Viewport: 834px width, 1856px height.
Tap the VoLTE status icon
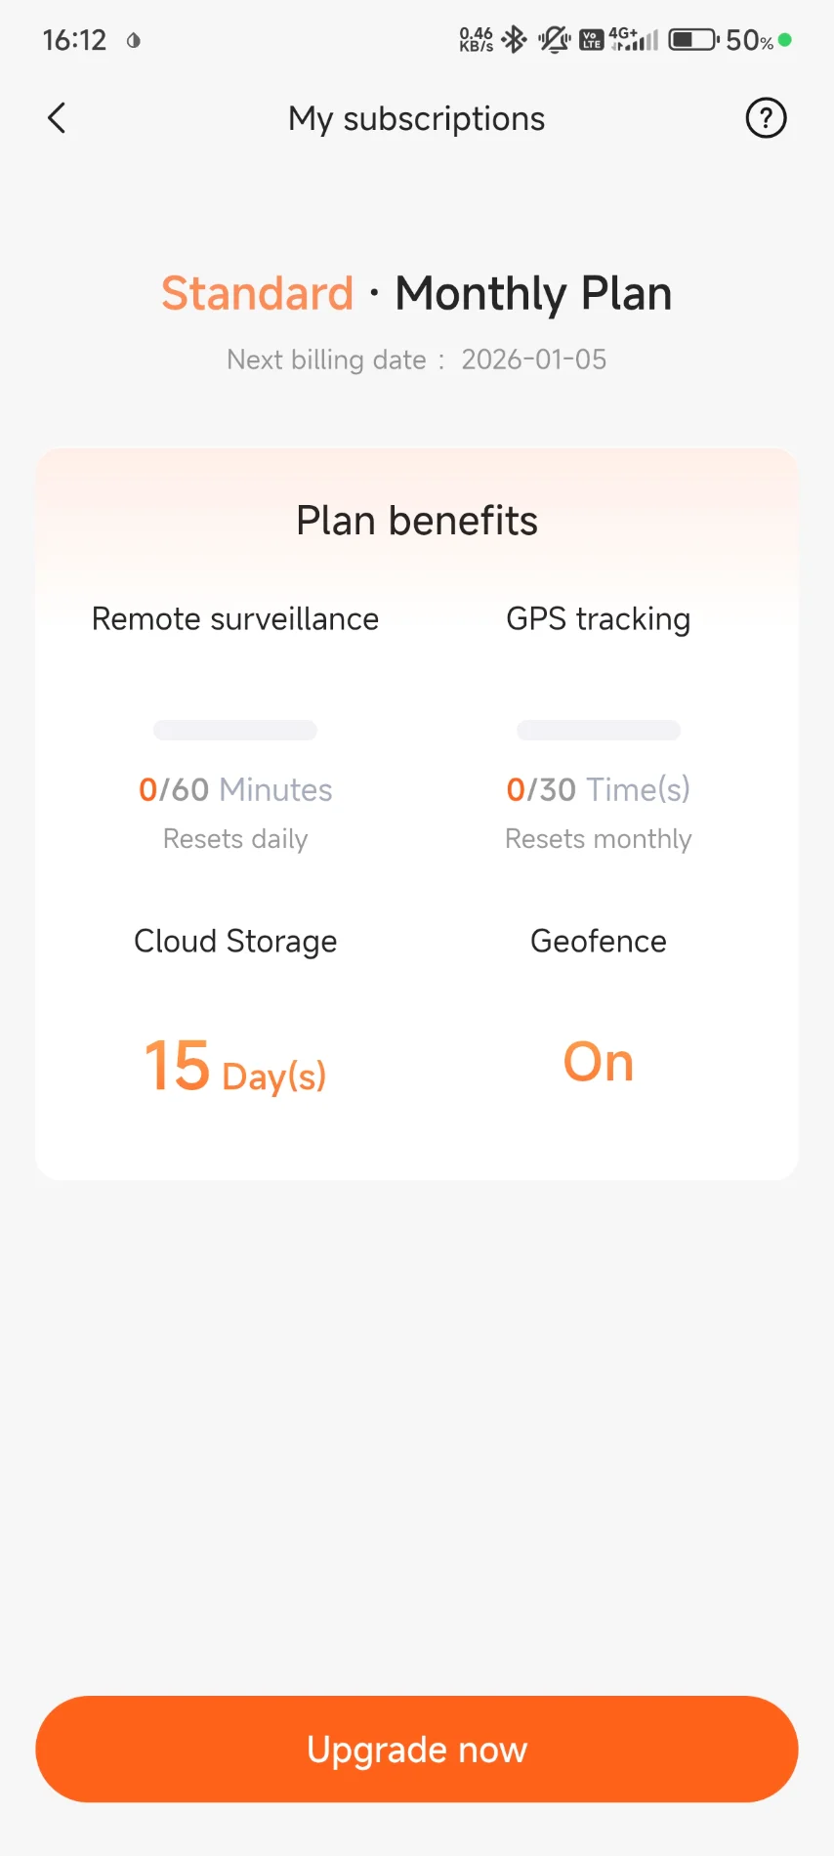(x=592, y=40)
